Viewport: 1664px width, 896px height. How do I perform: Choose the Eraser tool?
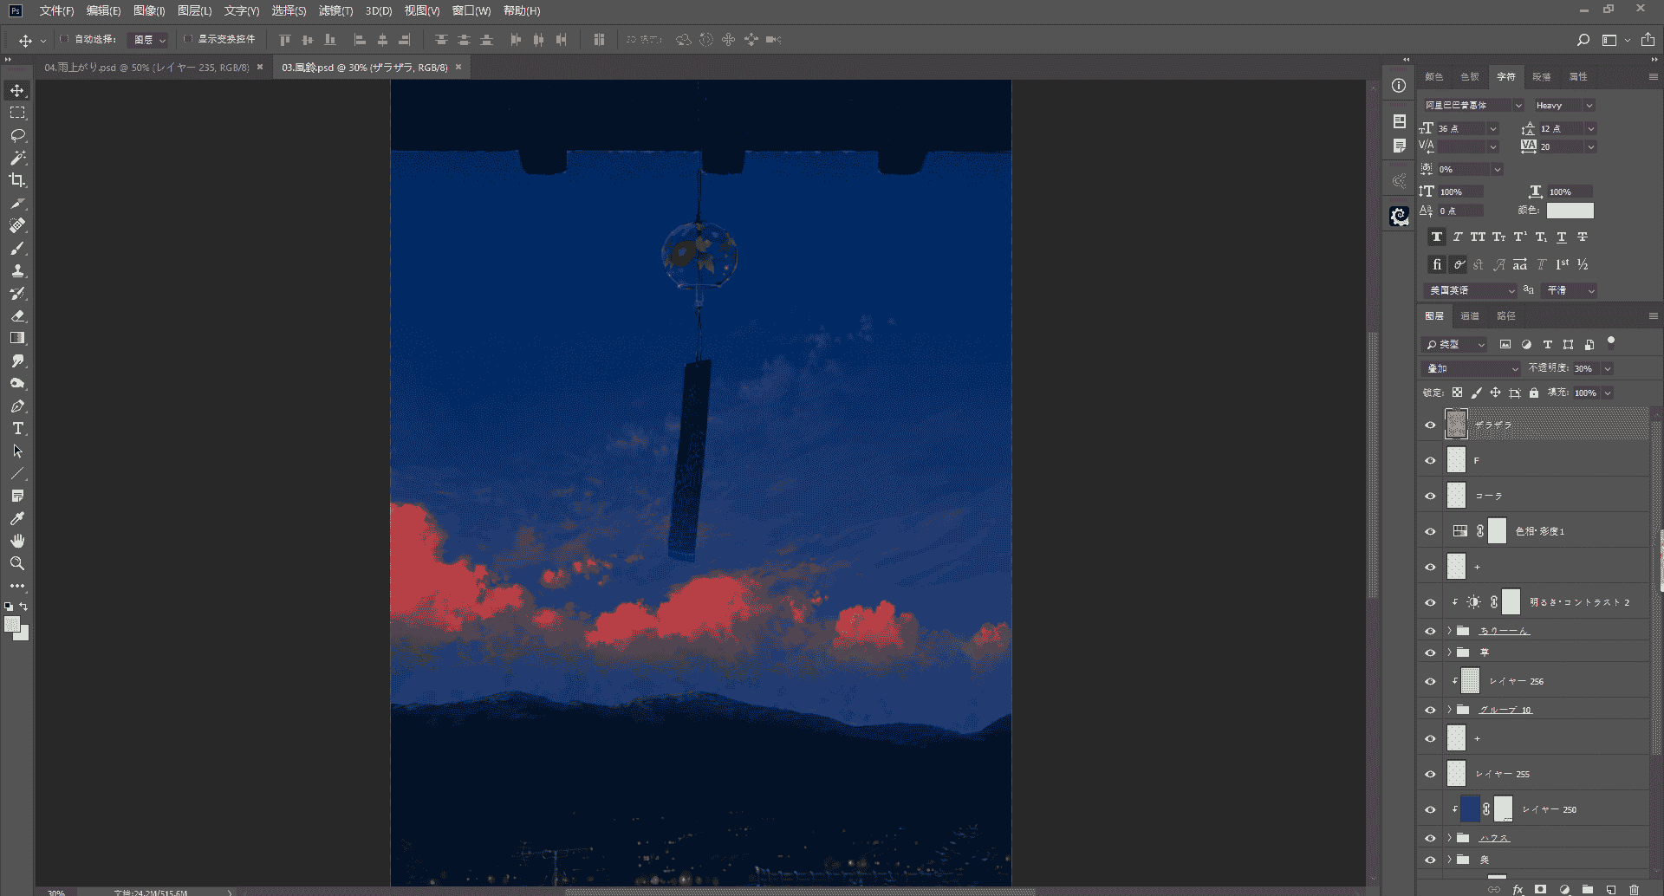pos(17,315)
